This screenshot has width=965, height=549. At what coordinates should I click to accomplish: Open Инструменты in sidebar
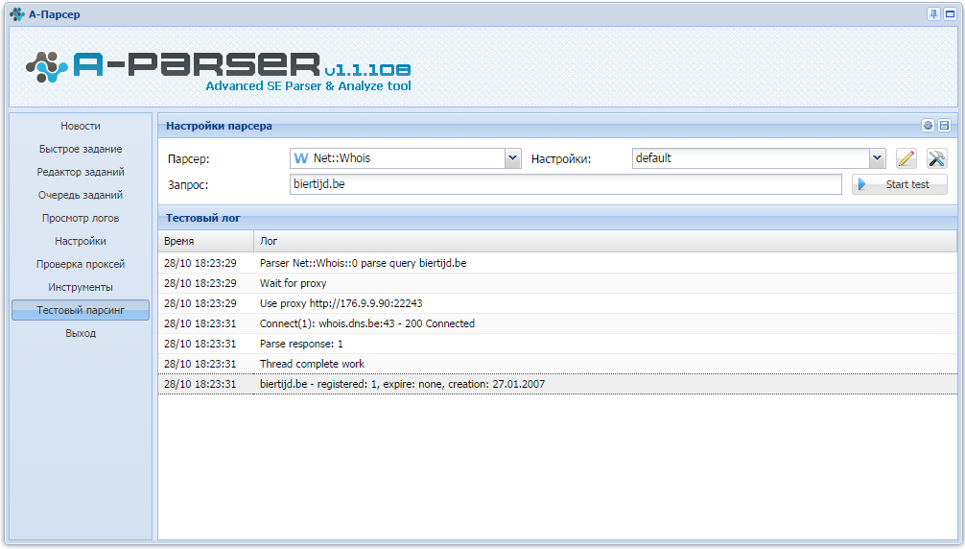tap(81, 287)
